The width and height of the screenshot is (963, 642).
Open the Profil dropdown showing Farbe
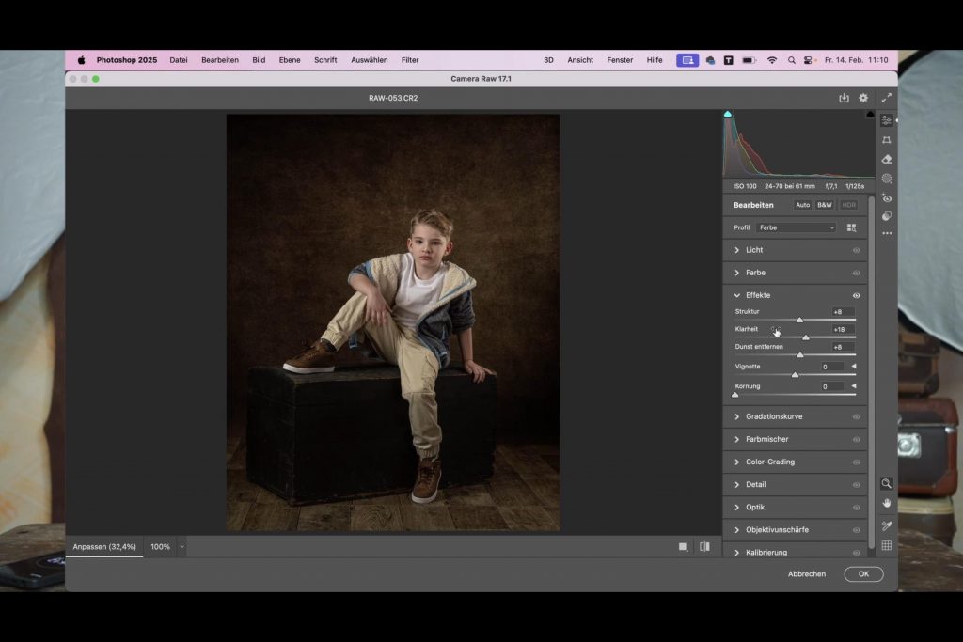click(x=796, y=227)
